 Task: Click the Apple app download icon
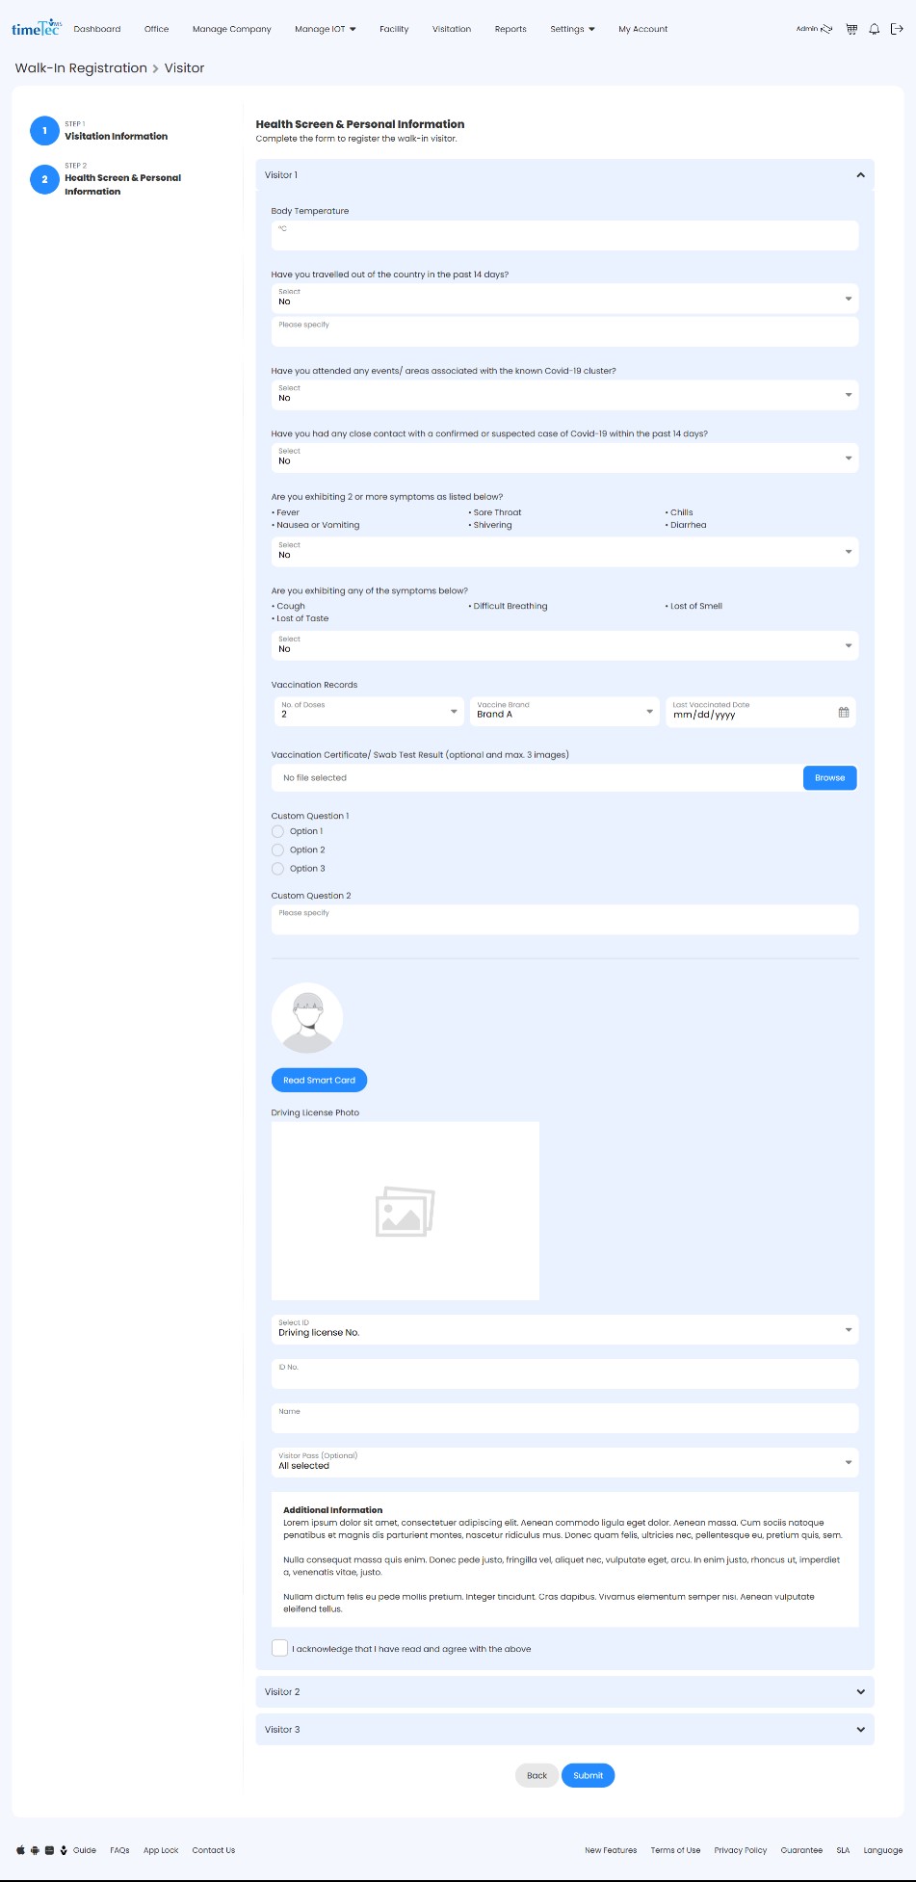tap(20, 1850)
